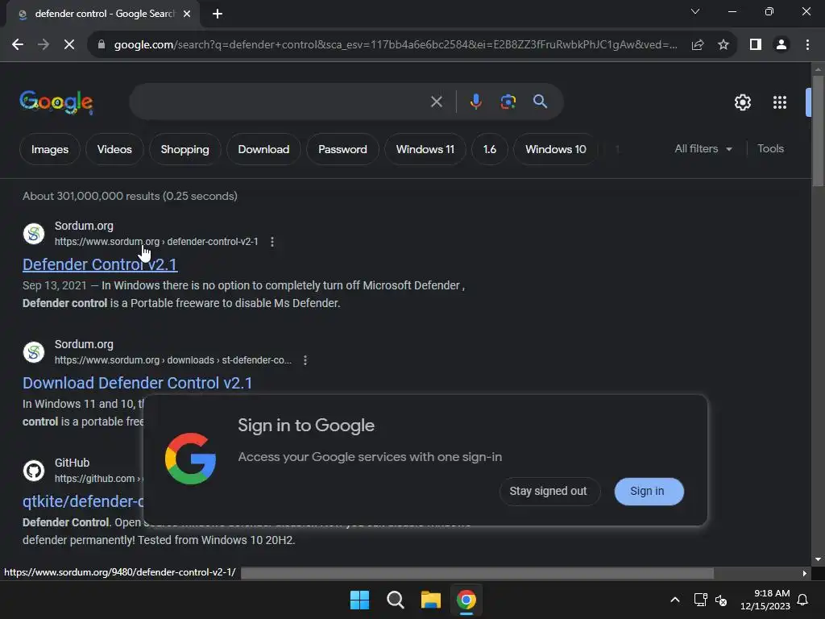Search by image with Lens icon
This screenshot has height=619, width=825.
[508, 101]
